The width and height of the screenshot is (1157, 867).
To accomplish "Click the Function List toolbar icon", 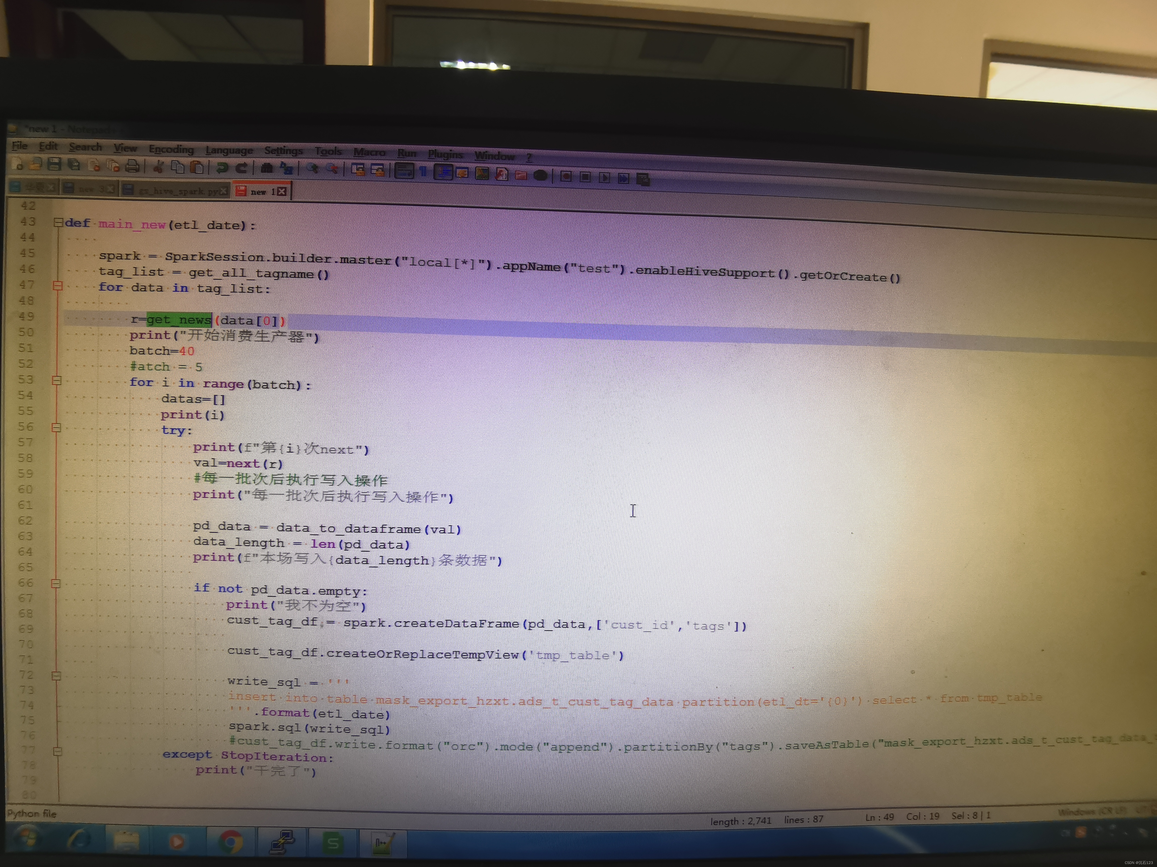I will (x=502, y=174).
